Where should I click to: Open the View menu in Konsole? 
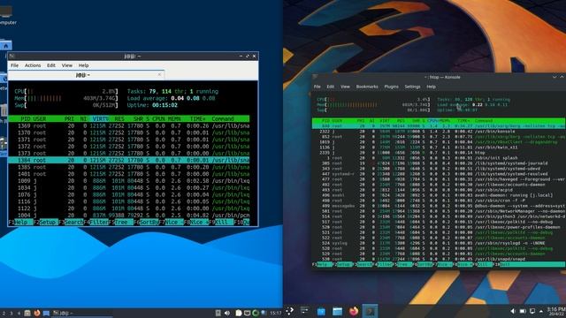pos(345,87)
